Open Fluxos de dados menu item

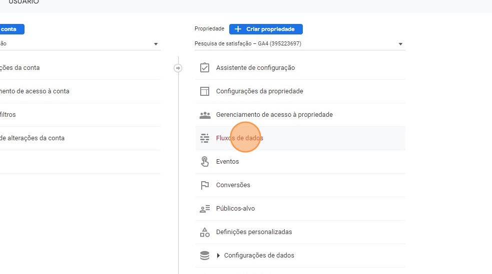(x=239, y=138)
